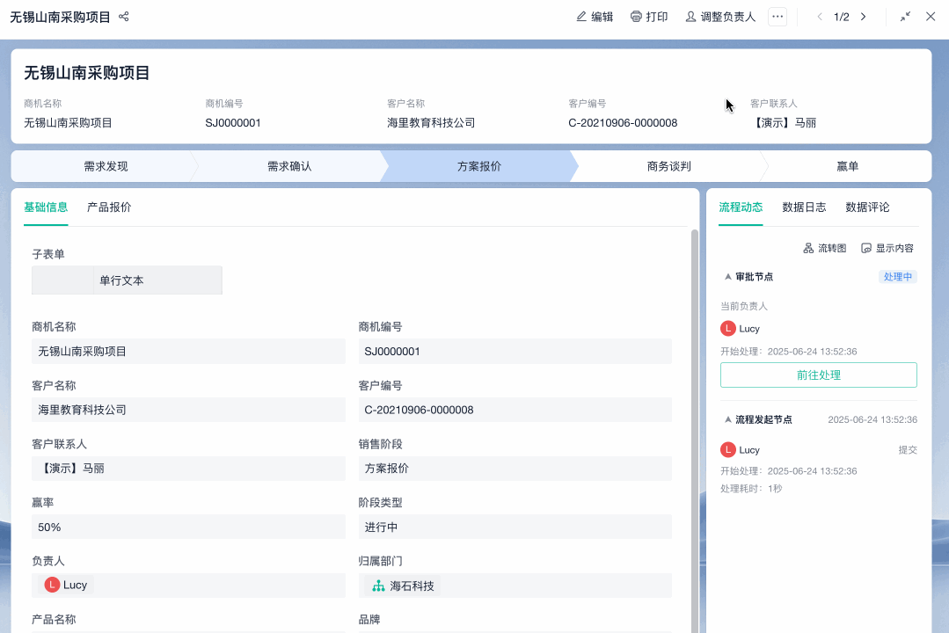The height and width of the screenshot is (633, 949).
Task: Close the record detail panel
Action: (x=931, y=17)
